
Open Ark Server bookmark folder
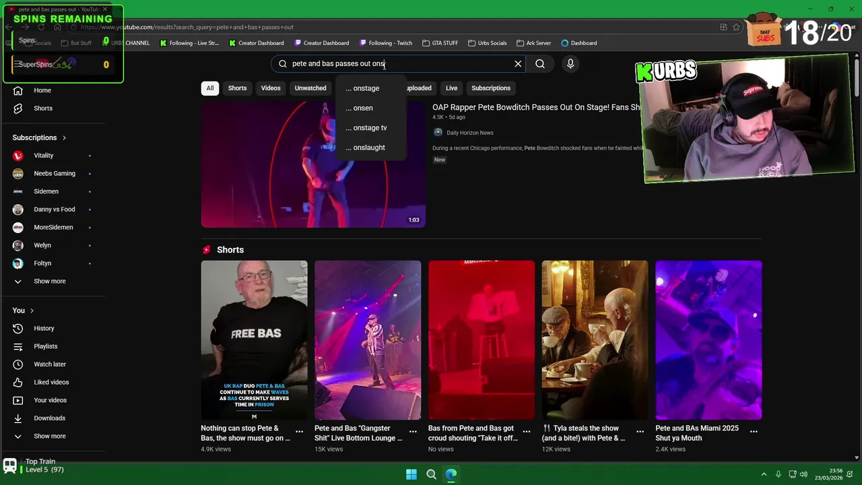tap(534, 43)
